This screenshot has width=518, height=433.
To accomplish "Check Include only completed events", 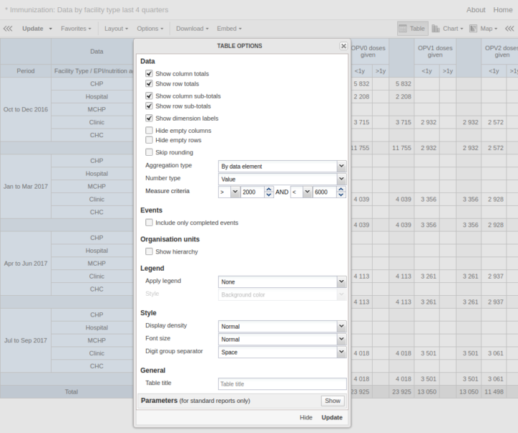I will (149, 223).
